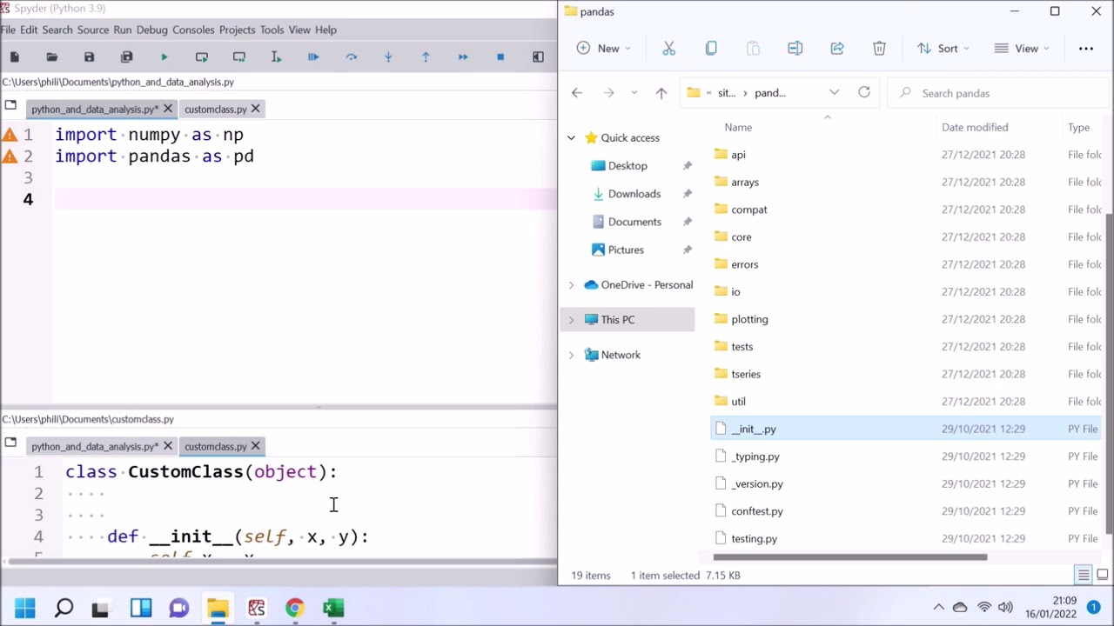Image resolution: width=1114 pixels, height=626 pixels.
Task: Click the Explorer Back arrow
Action: [577, 93]
